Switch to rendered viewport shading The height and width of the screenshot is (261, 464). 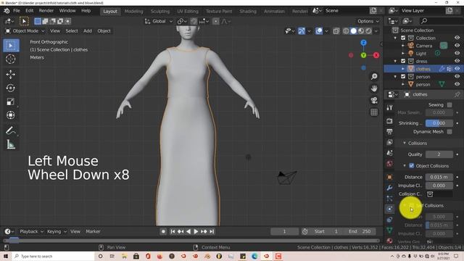(x=369, y=30)
